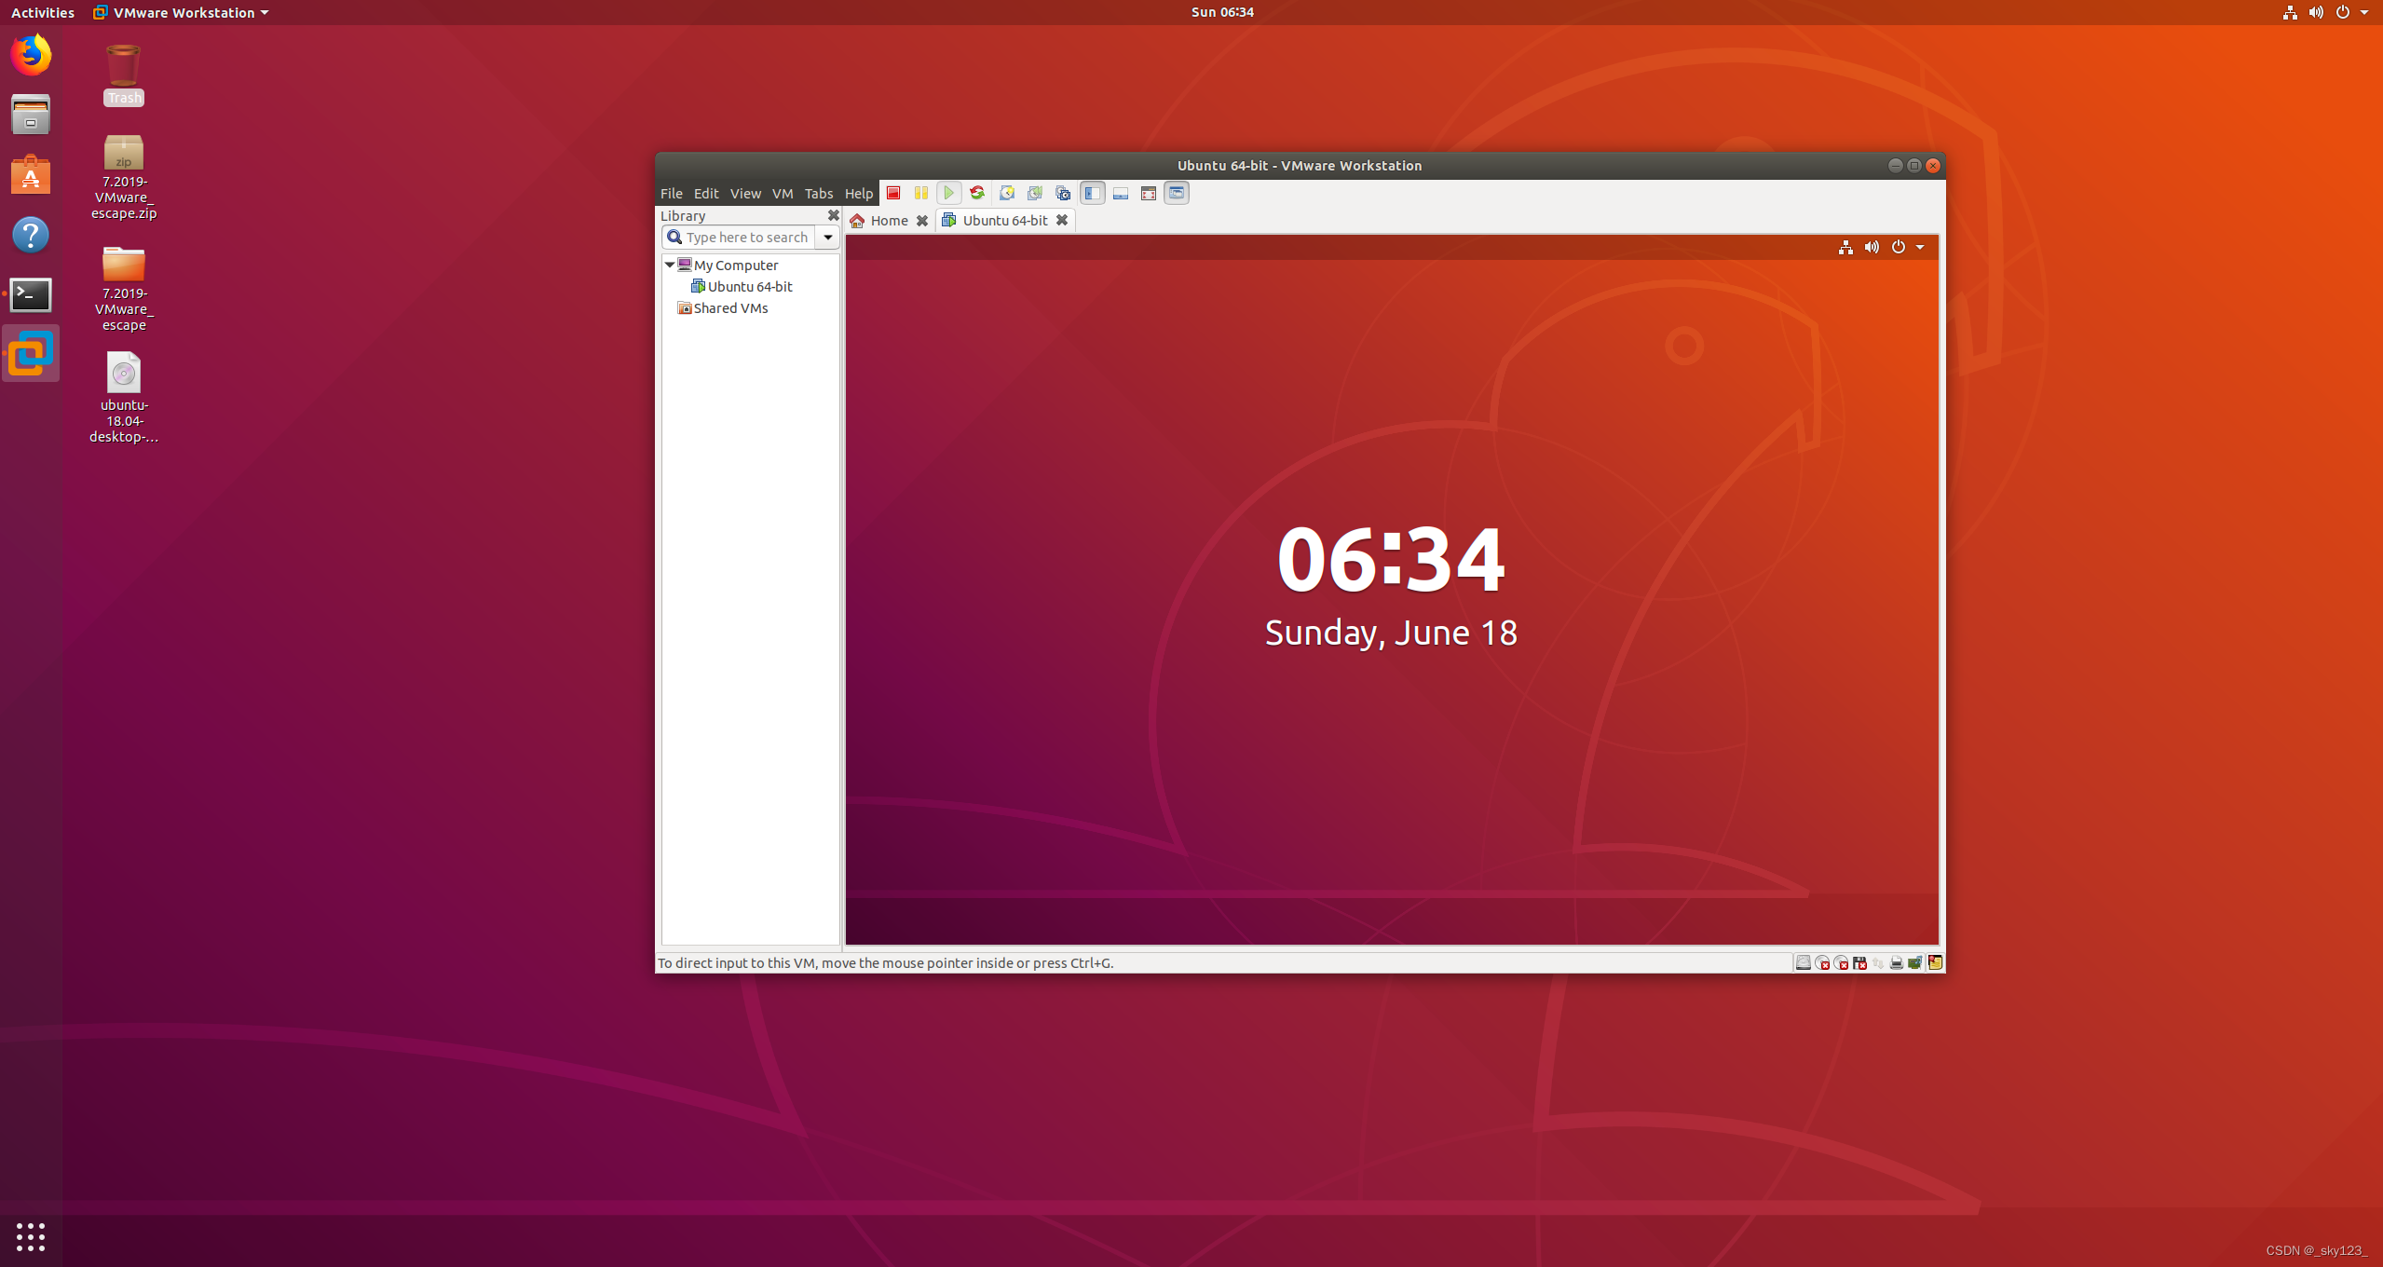Click the guest's power icon in VM panel

click(x=1898, y=247)
